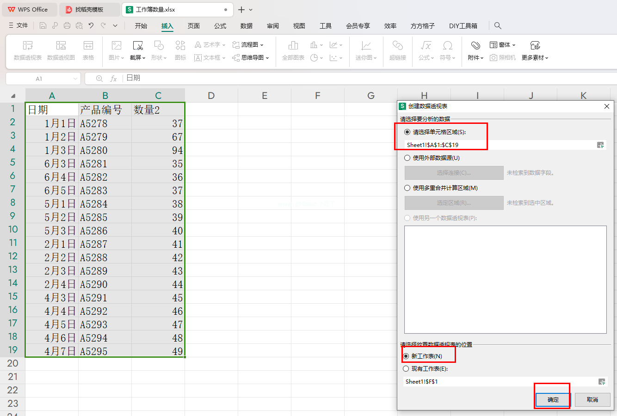Open the cell name box dropdown
This screenshot has width=617, height=416.
pyautogui.click(x=76, y=79)
